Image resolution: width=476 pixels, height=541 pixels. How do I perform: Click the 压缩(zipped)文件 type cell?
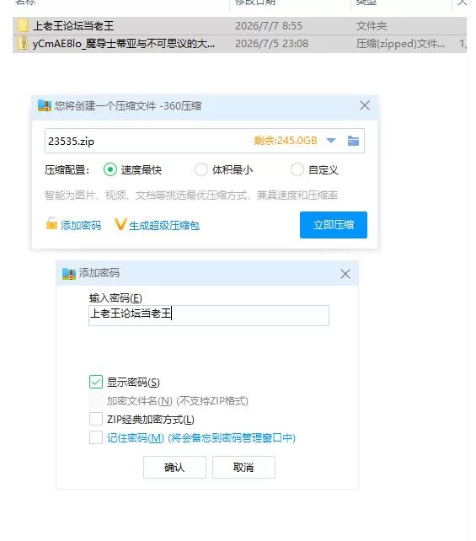[400, 44]
